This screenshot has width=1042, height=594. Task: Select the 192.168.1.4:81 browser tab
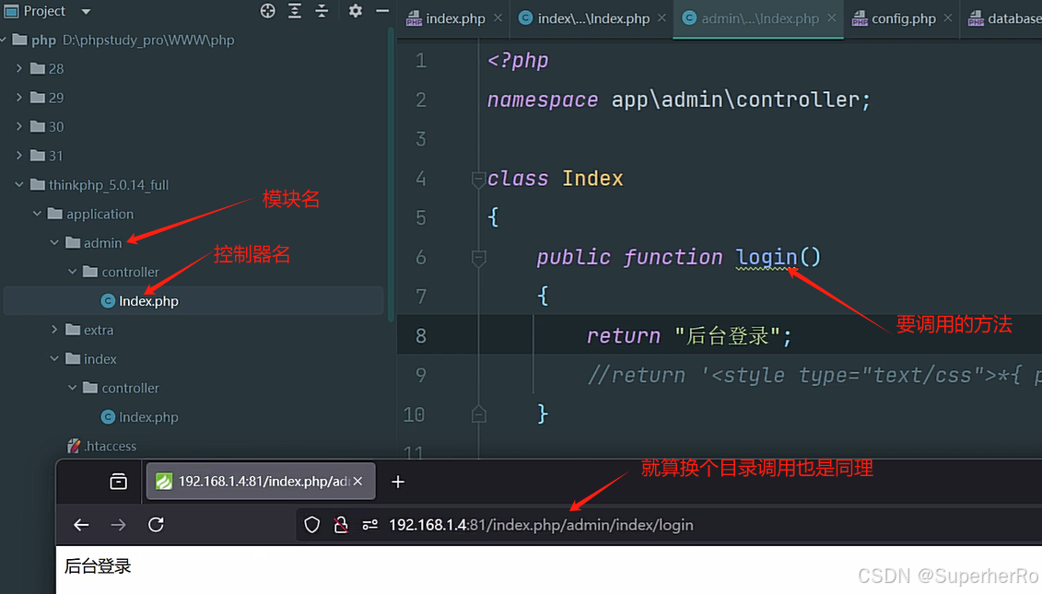coord(261,481)
